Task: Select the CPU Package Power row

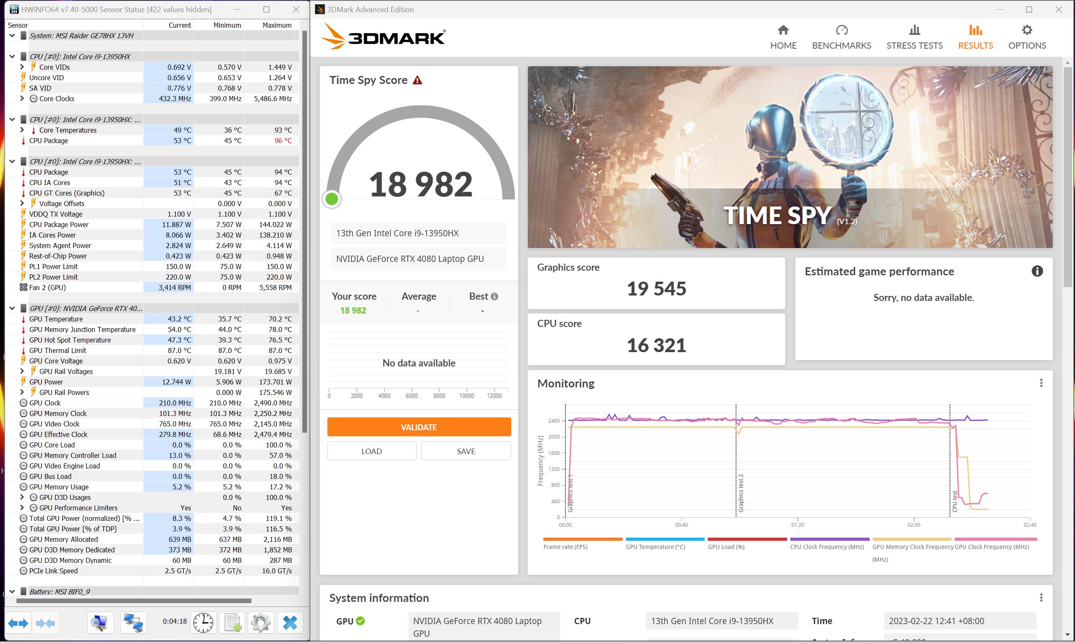Action: pyautogui.click(x=152, y=225)
